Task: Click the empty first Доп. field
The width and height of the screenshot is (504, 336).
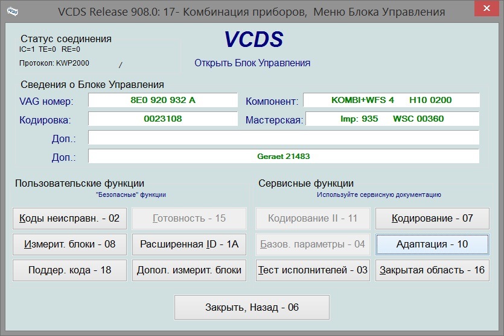Action: click(284, 137)
